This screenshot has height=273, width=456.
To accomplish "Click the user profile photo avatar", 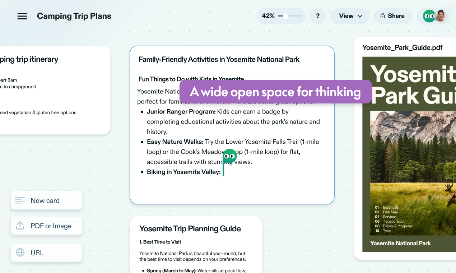I will tap(440, 16).
